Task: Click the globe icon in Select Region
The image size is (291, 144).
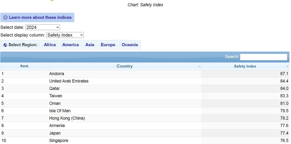Action: click(5, 45)
